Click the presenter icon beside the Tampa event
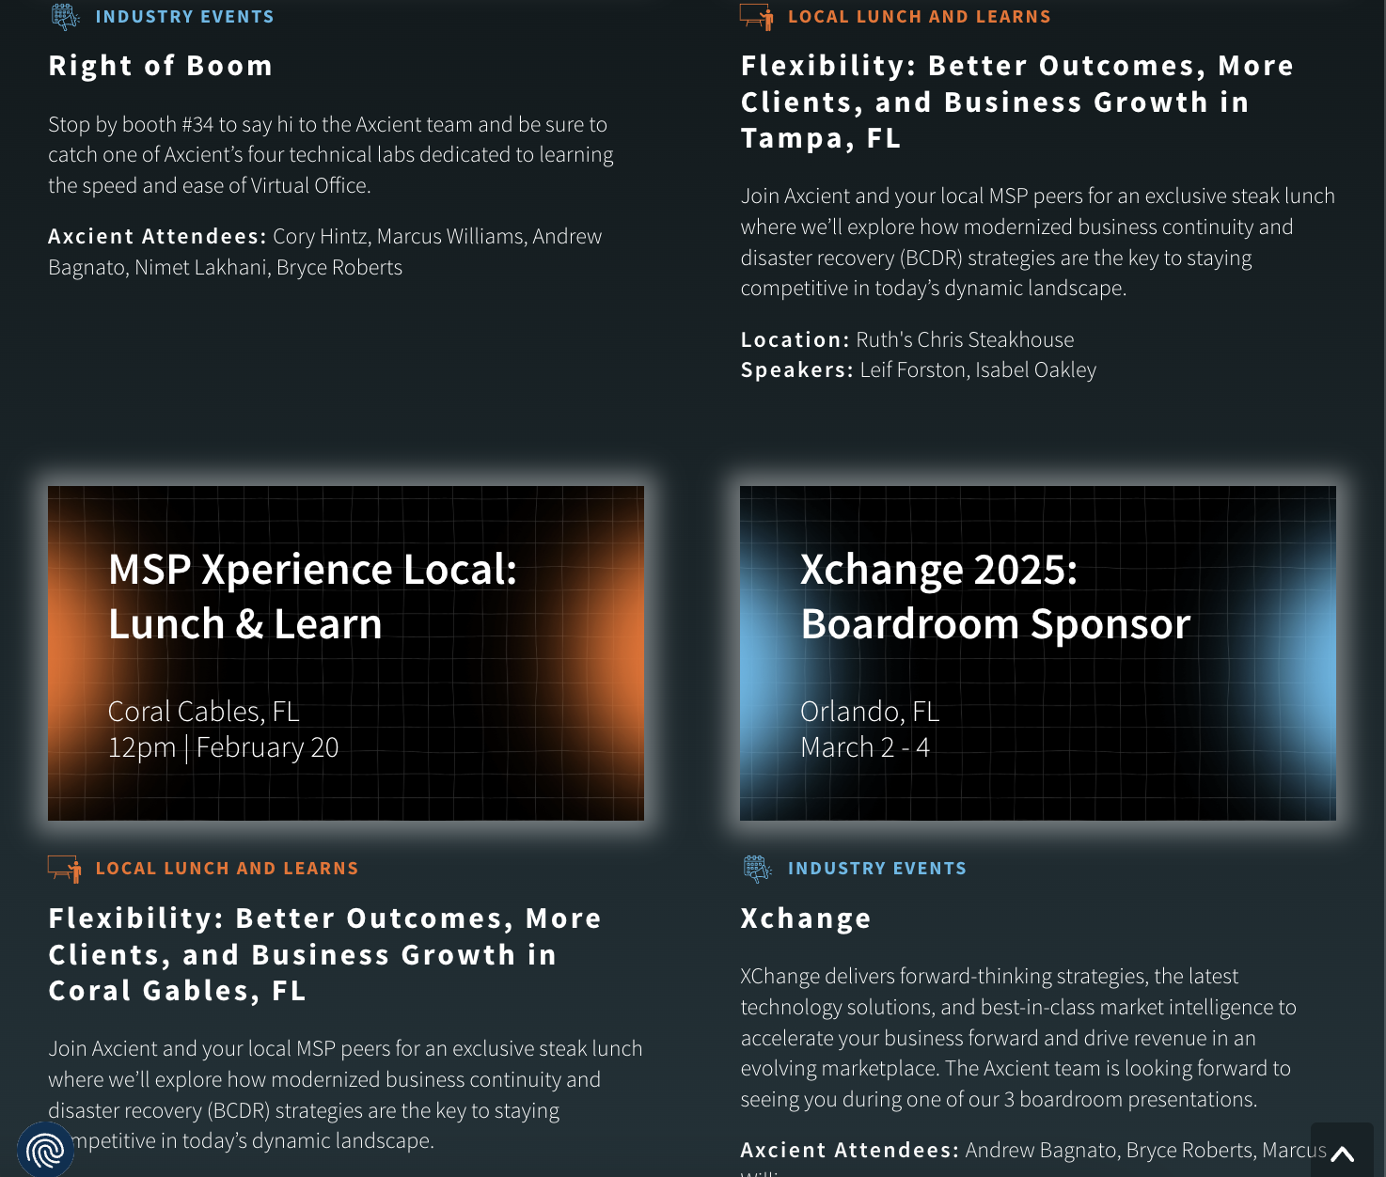1386x1177 pixels. coord(757,17)
